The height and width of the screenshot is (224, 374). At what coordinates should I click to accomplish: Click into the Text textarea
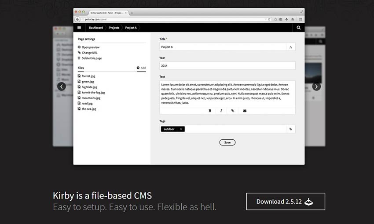point(227,94)
